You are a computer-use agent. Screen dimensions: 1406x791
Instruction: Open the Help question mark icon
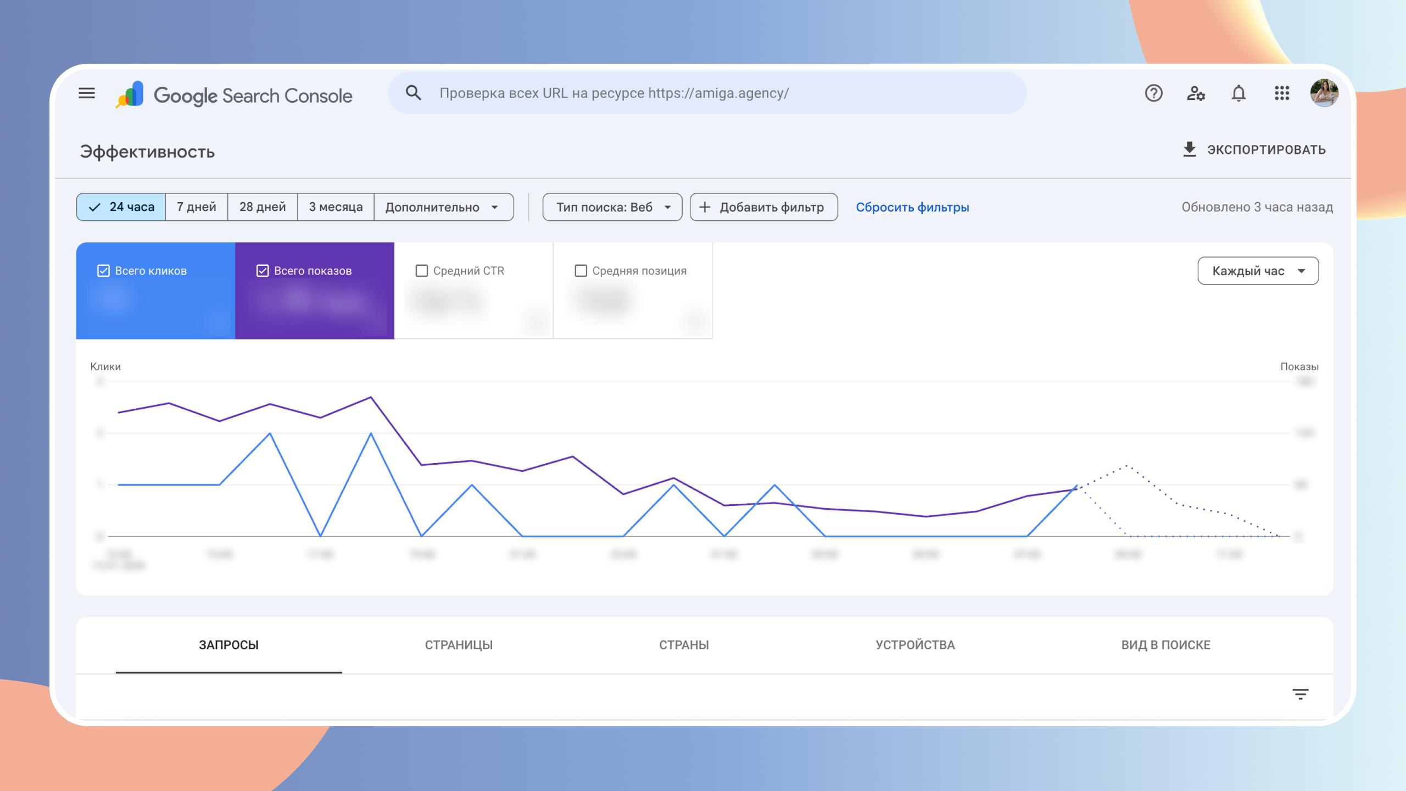coord(1153,93)
